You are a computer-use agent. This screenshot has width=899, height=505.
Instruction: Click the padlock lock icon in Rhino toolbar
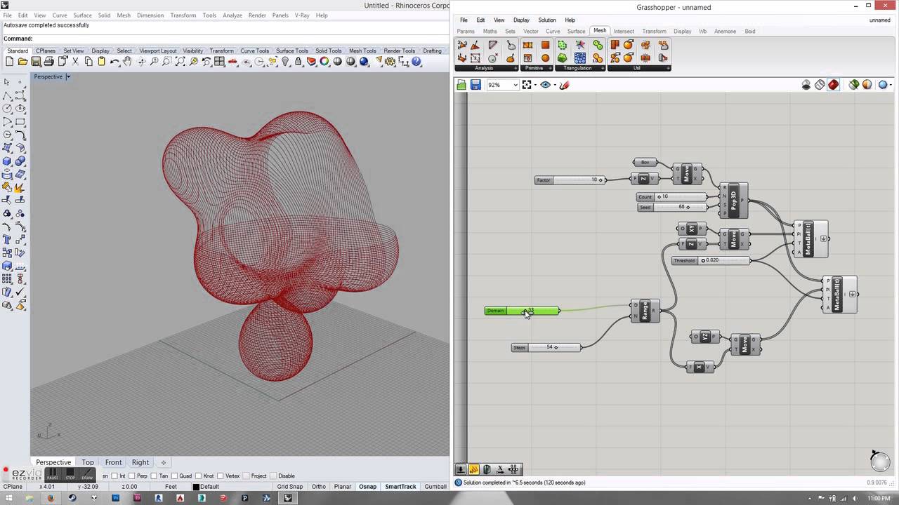(x=298, y=62)
